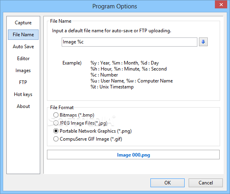
Task: Open Hot keys configuration
Action: point(23,94)
